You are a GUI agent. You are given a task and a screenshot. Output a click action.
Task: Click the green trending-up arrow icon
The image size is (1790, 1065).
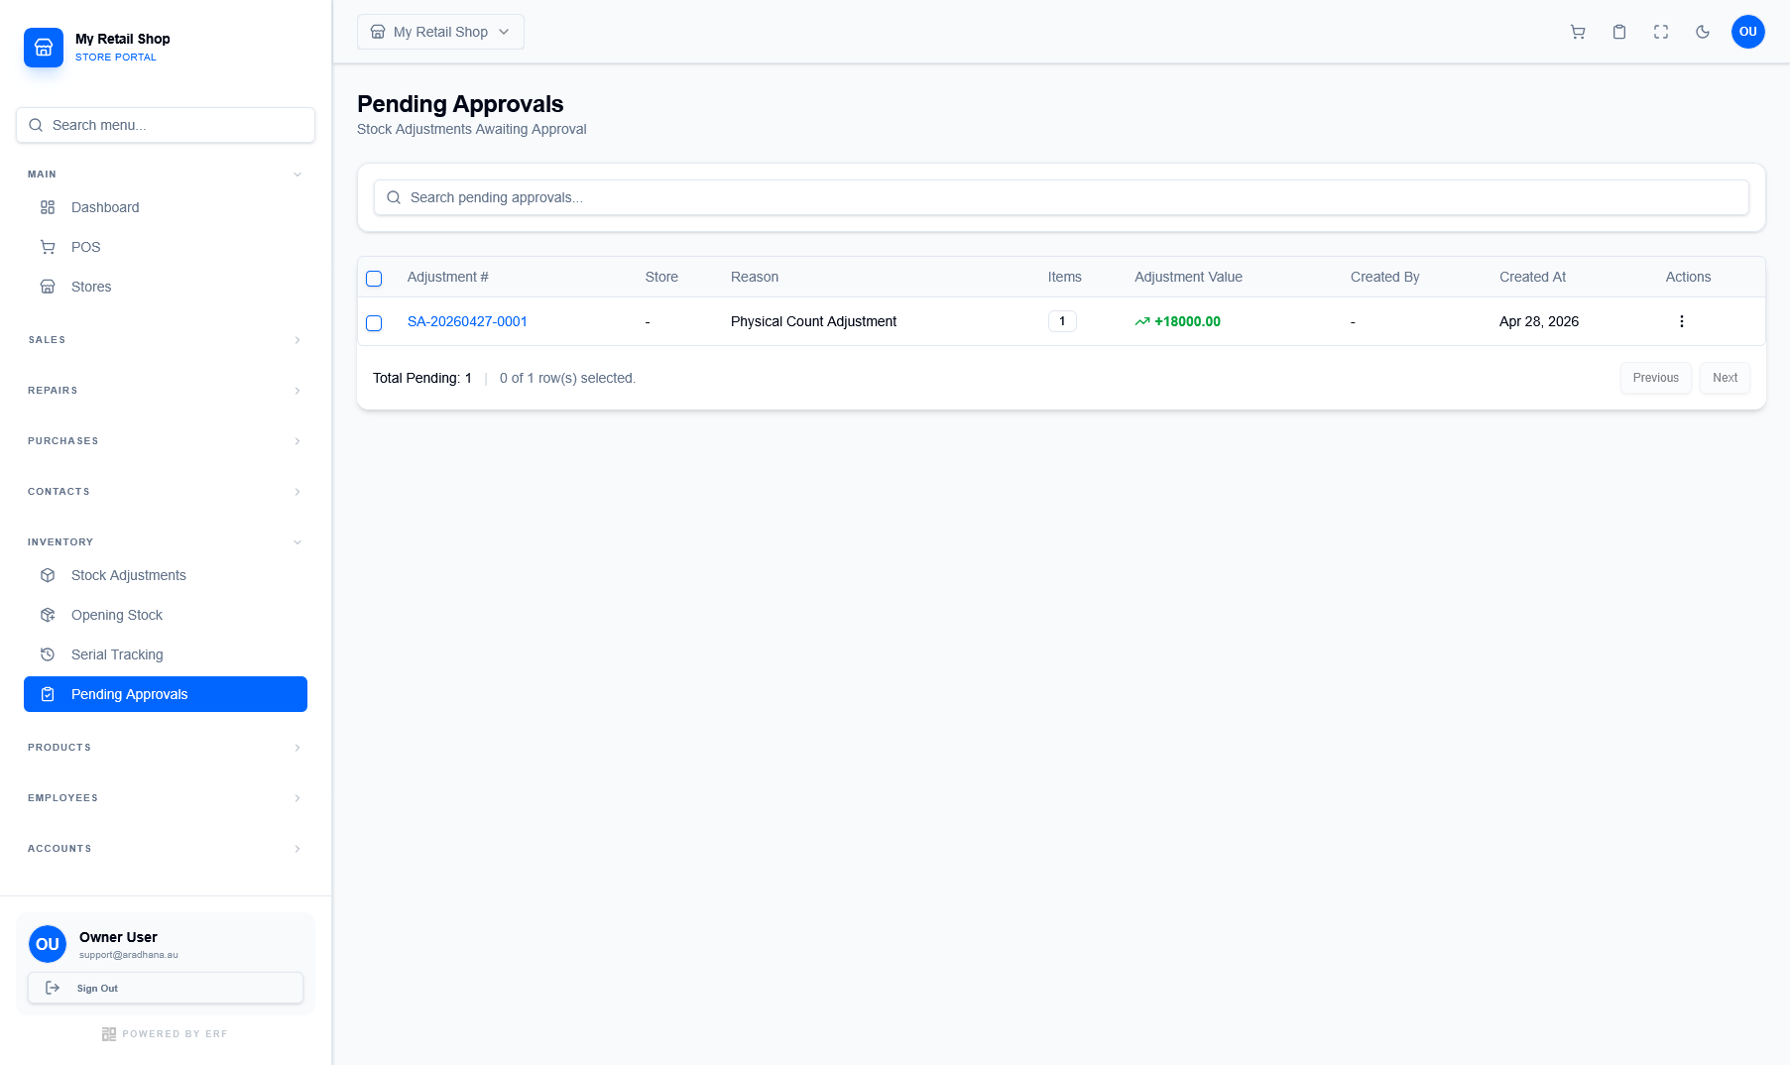pyautogui.click(x=1142, y=321)
